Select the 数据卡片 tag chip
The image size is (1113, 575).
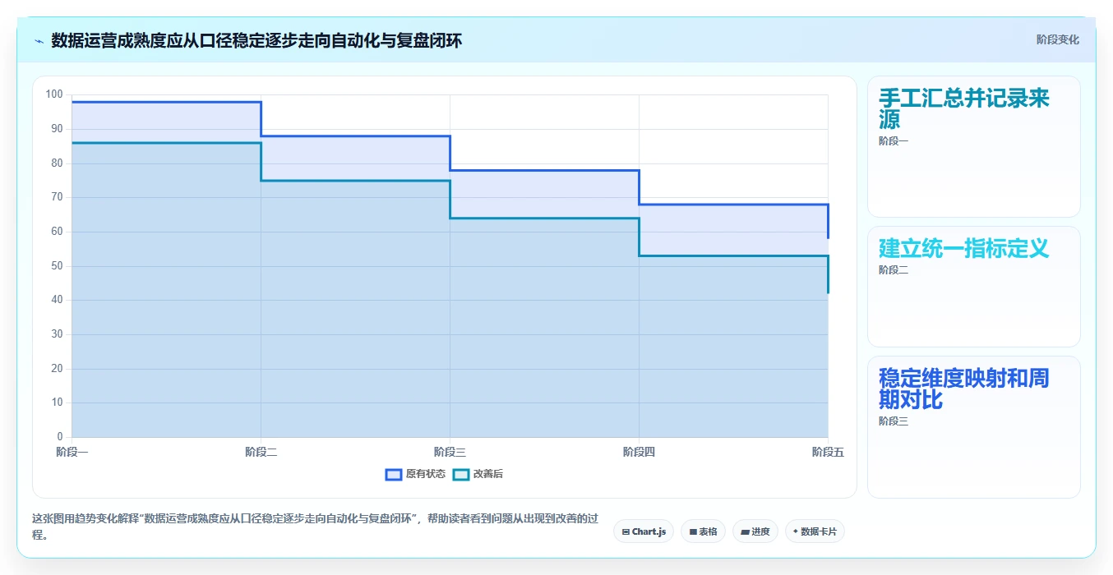[815, 531]
